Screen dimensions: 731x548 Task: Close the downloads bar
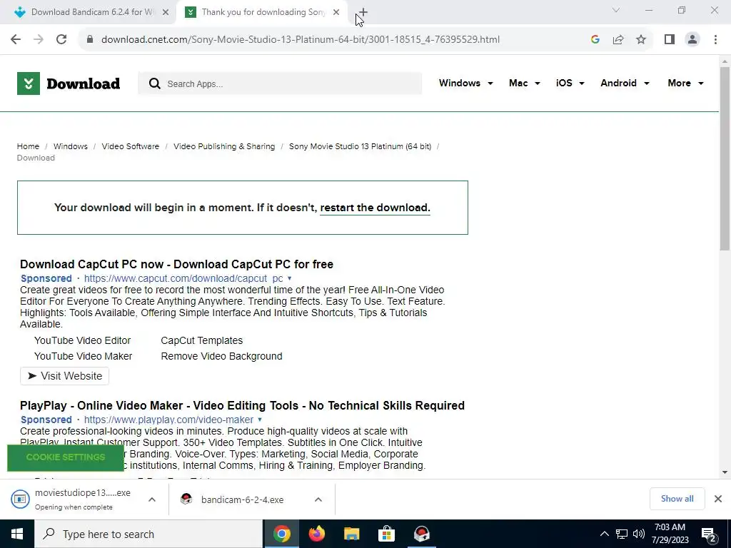718,499
